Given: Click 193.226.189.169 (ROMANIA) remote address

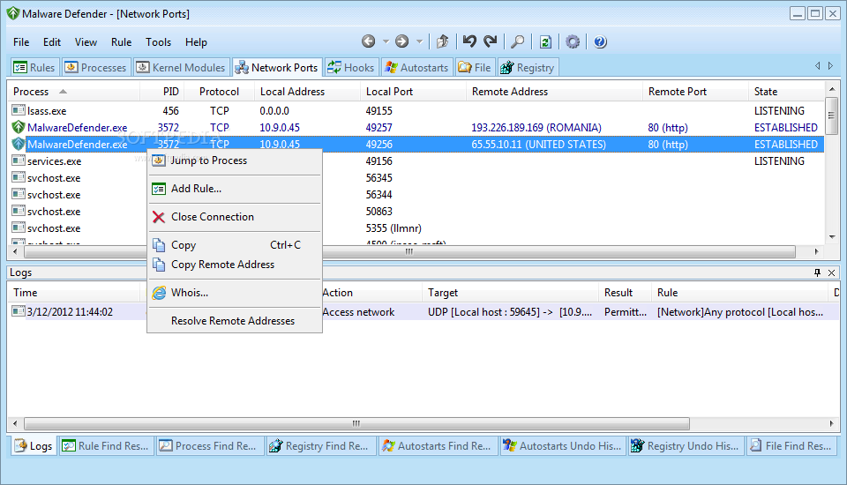Looking at the screenshot, I should click(536, 128).
